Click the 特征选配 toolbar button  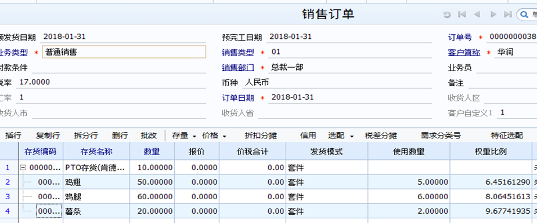click(507, 136)
